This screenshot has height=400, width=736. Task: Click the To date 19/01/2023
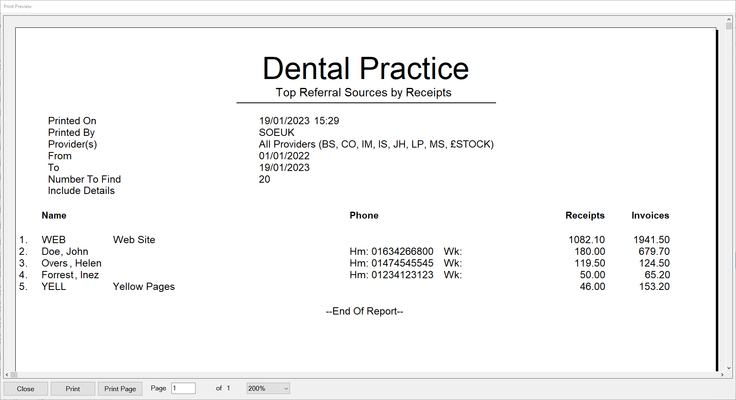284,167
